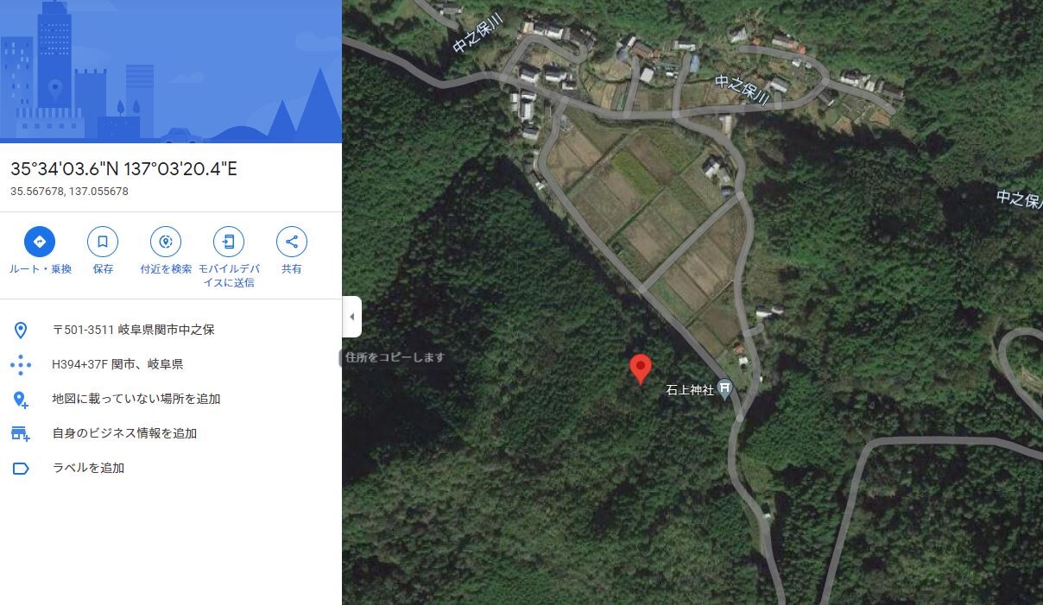Search nearby with 付近を検索 icon
Image resolution: width=1043 pixels, height=605 pixels.
tap(166, 242)
